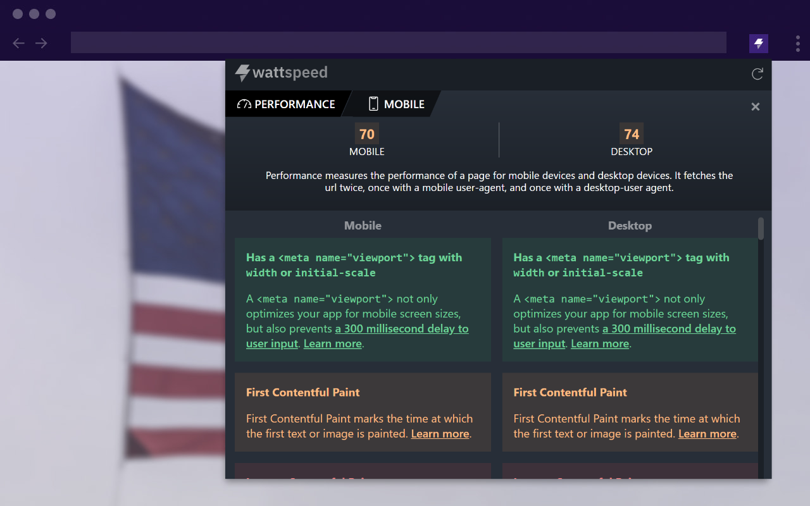810x506 pixels.
Task: Click Learn more under Desktop First Contentful Paint
Action: (707, 434)
